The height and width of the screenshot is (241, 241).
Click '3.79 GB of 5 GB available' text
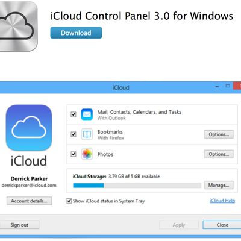(x=134, y=177)
